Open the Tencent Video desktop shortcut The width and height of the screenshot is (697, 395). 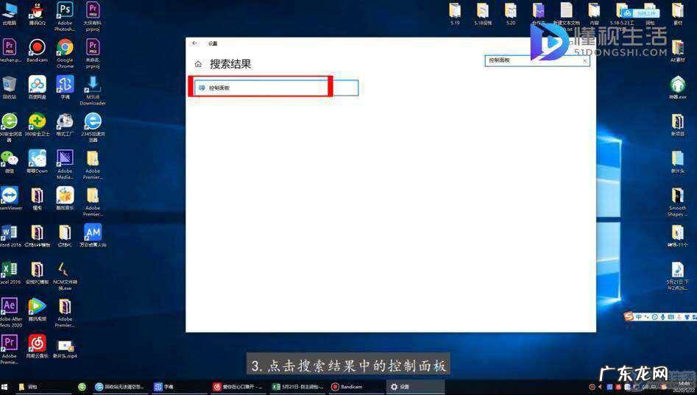(x=38, y=309)
